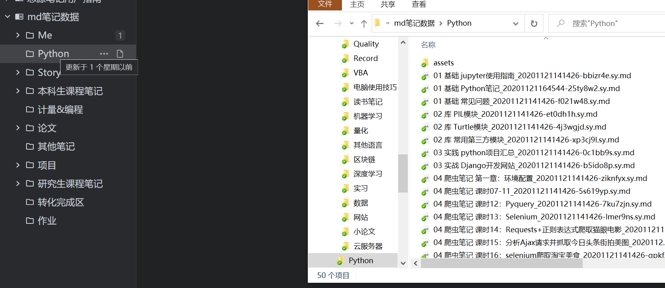Image resolution: width=665 pixels, height=288 pixels.
Task: Expand the 本科生课程笔记 folder
Action: [18, 91]
